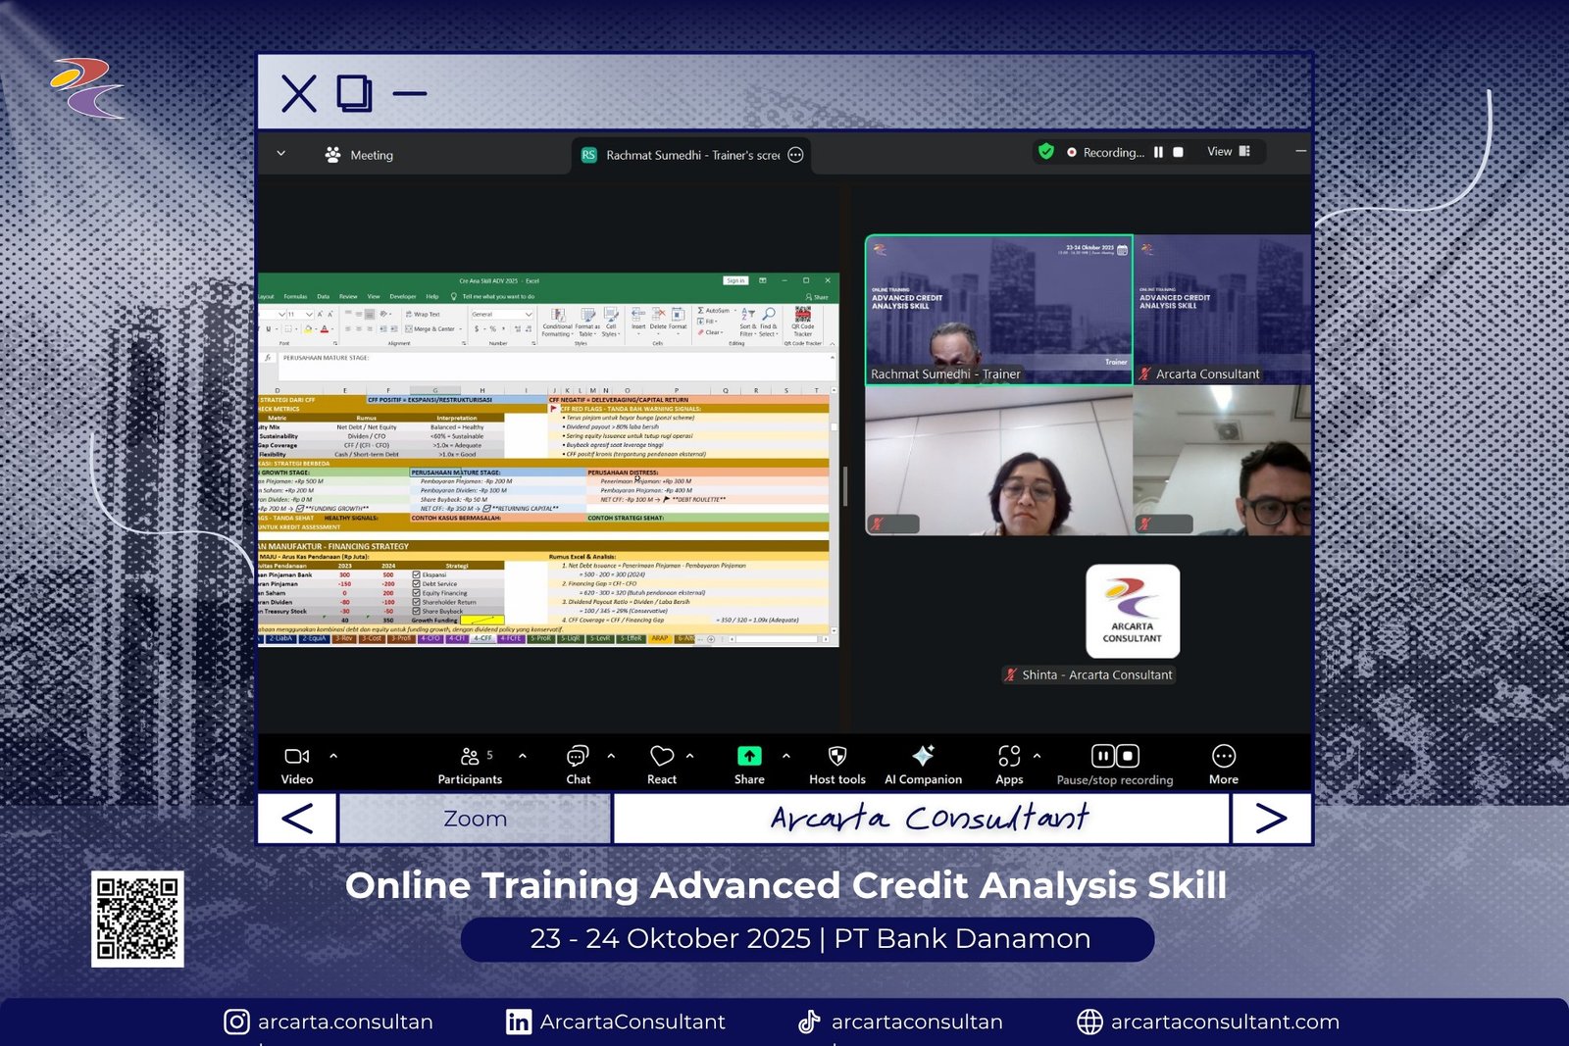Screen dimensions: 1569x1046
Task: Expand video options arrow next to Video
Action: click(333, 756)
